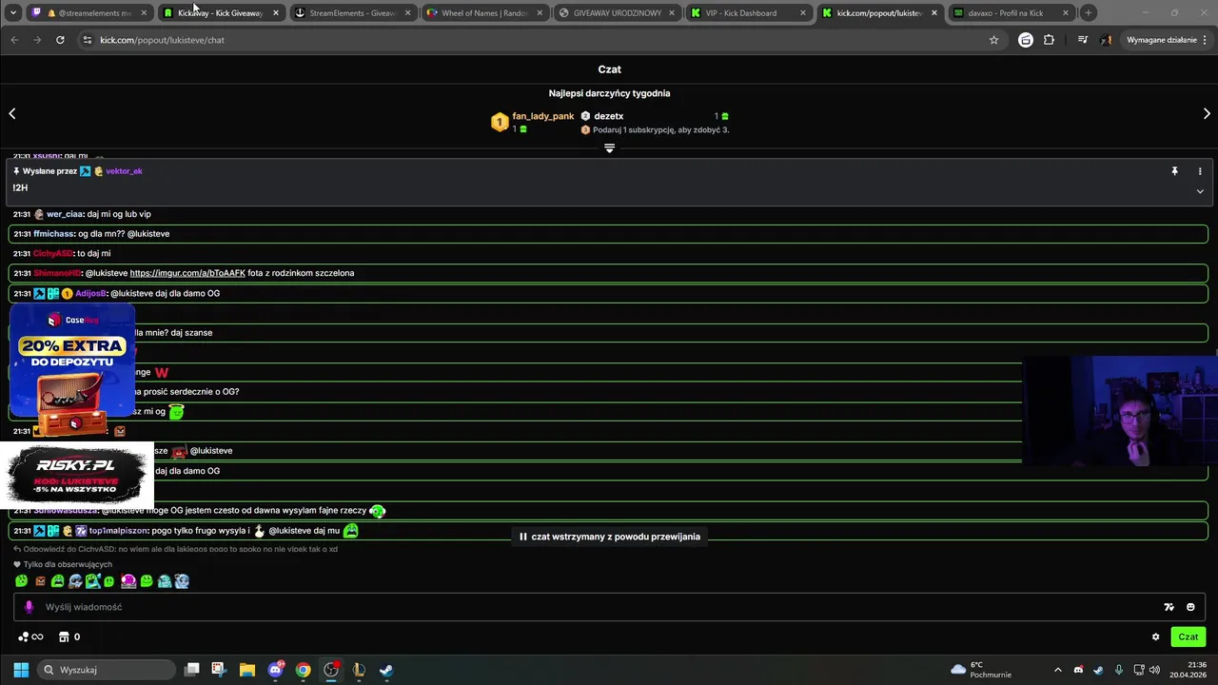This screenshot has width=1218, height=685.
Task: Click the purple microphone icon in message field
Action: (x=29, y=607)
